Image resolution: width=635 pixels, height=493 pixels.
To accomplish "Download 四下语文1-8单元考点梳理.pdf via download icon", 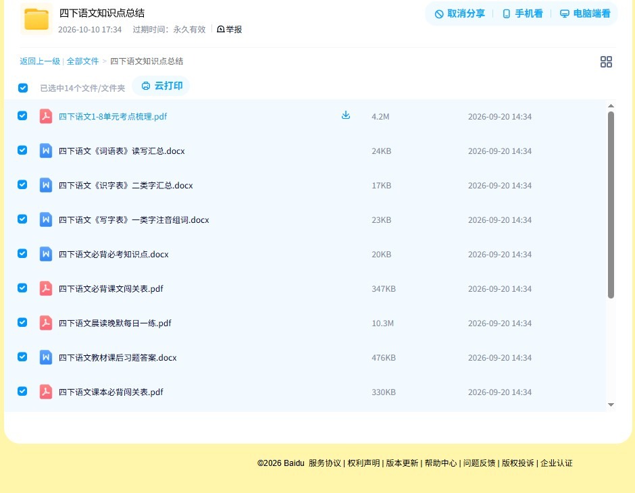I will (x=345, y=115).
